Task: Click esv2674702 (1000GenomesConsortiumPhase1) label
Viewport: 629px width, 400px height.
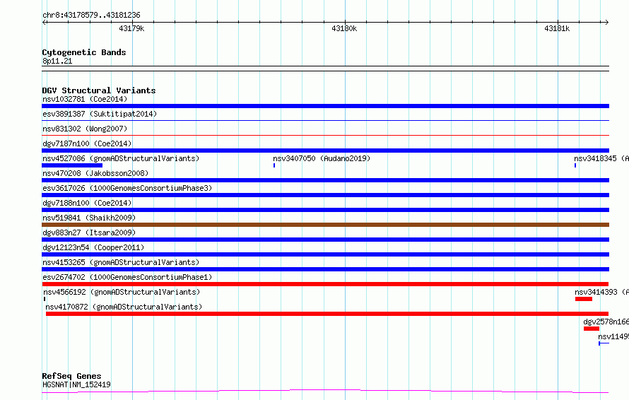Action: point(127,277)
